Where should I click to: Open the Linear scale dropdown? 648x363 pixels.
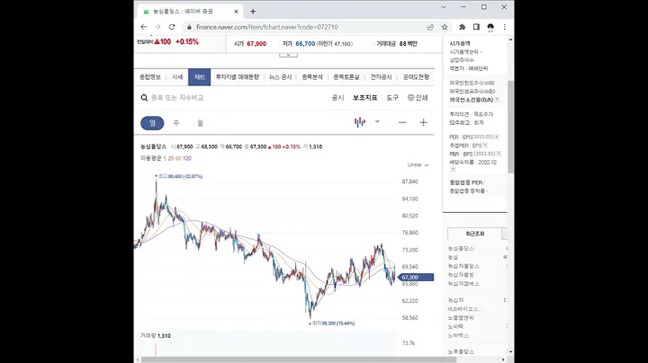[418, 165]
